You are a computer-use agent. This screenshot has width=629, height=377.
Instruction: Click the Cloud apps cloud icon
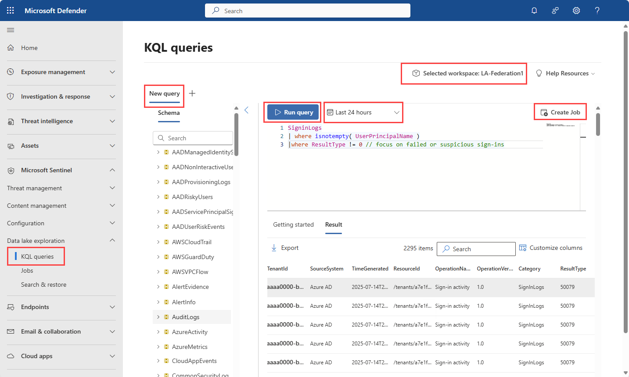11,356
